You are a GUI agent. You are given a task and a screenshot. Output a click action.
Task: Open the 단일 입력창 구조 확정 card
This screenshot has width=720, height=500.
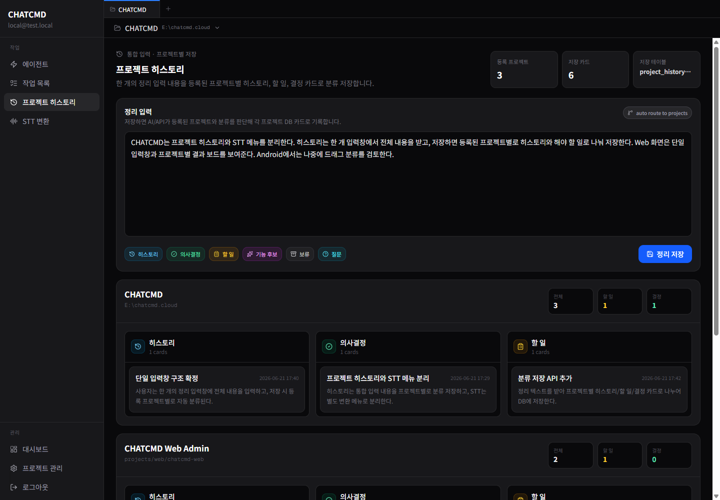click(x=217, y=389)
